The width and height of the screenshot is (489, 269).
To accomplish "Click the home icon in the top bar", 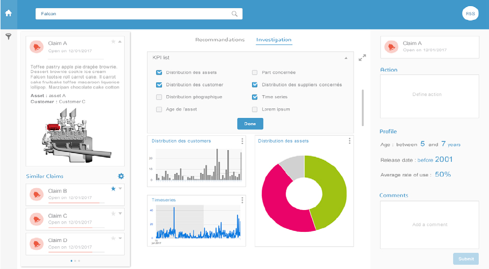I will pos(8,13).
